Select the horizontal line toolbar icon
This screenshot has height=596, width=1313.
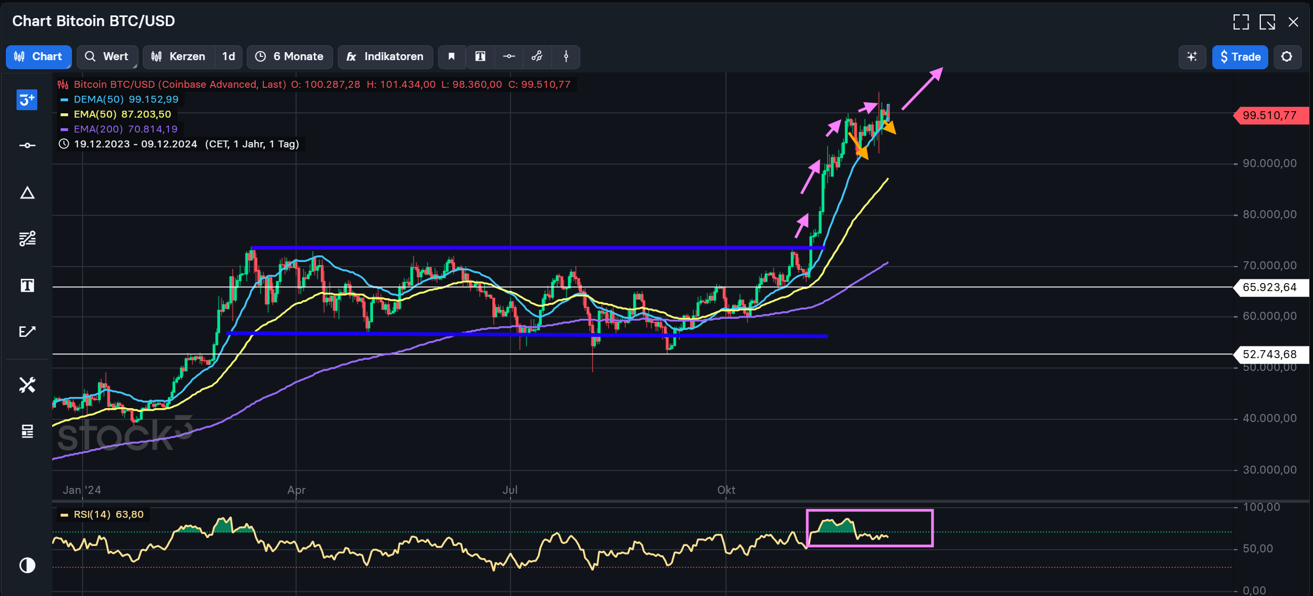coord(509,57)
